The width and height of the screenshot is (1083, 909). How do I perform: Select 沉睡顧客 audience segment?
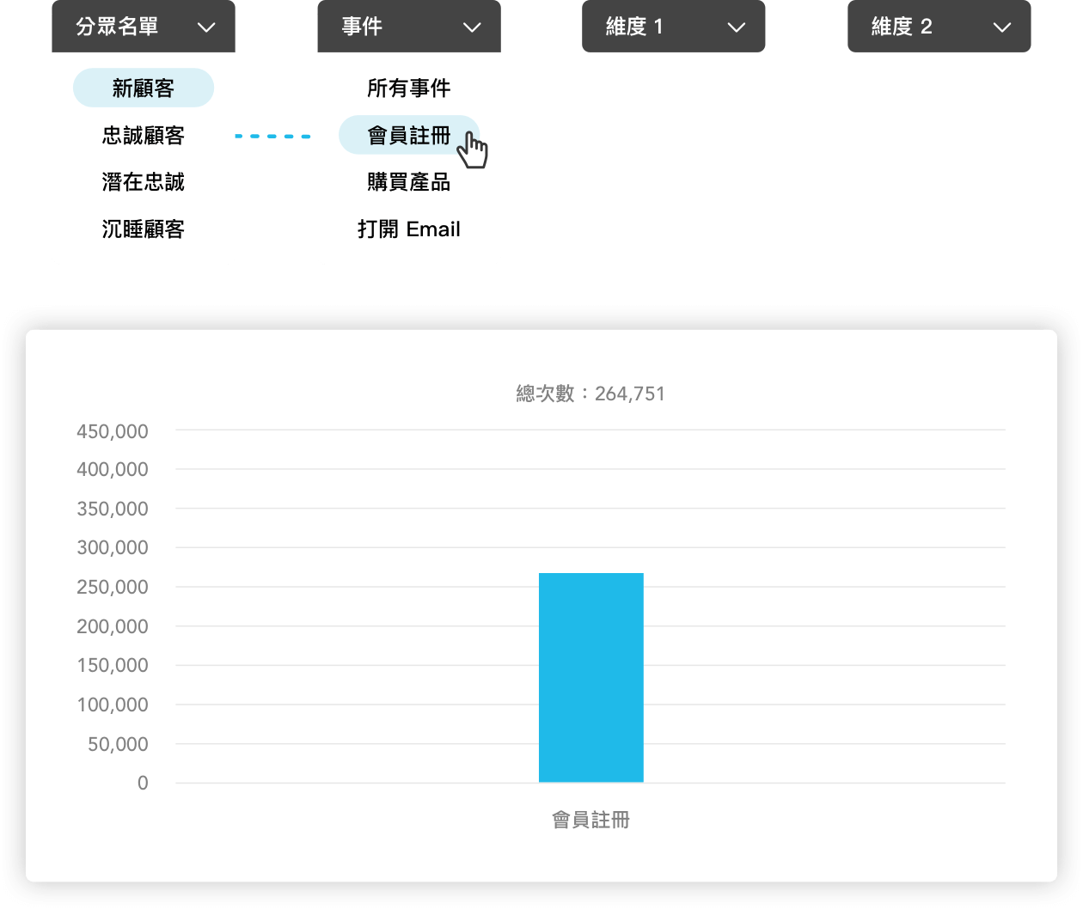coord(144,229)
